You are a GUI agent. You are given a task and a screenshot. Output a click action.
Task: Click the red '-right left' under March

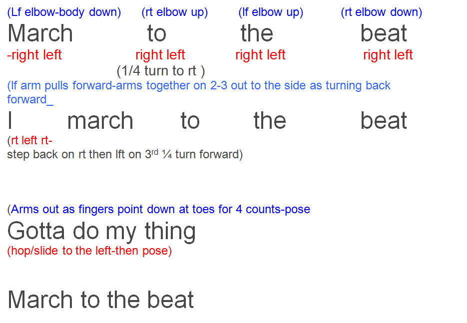point(34,55)
